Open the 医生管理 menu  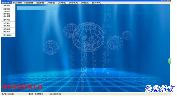40,3
